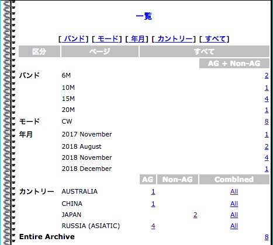
Task: Open the All link for CHINA
Action: [234, 204]
